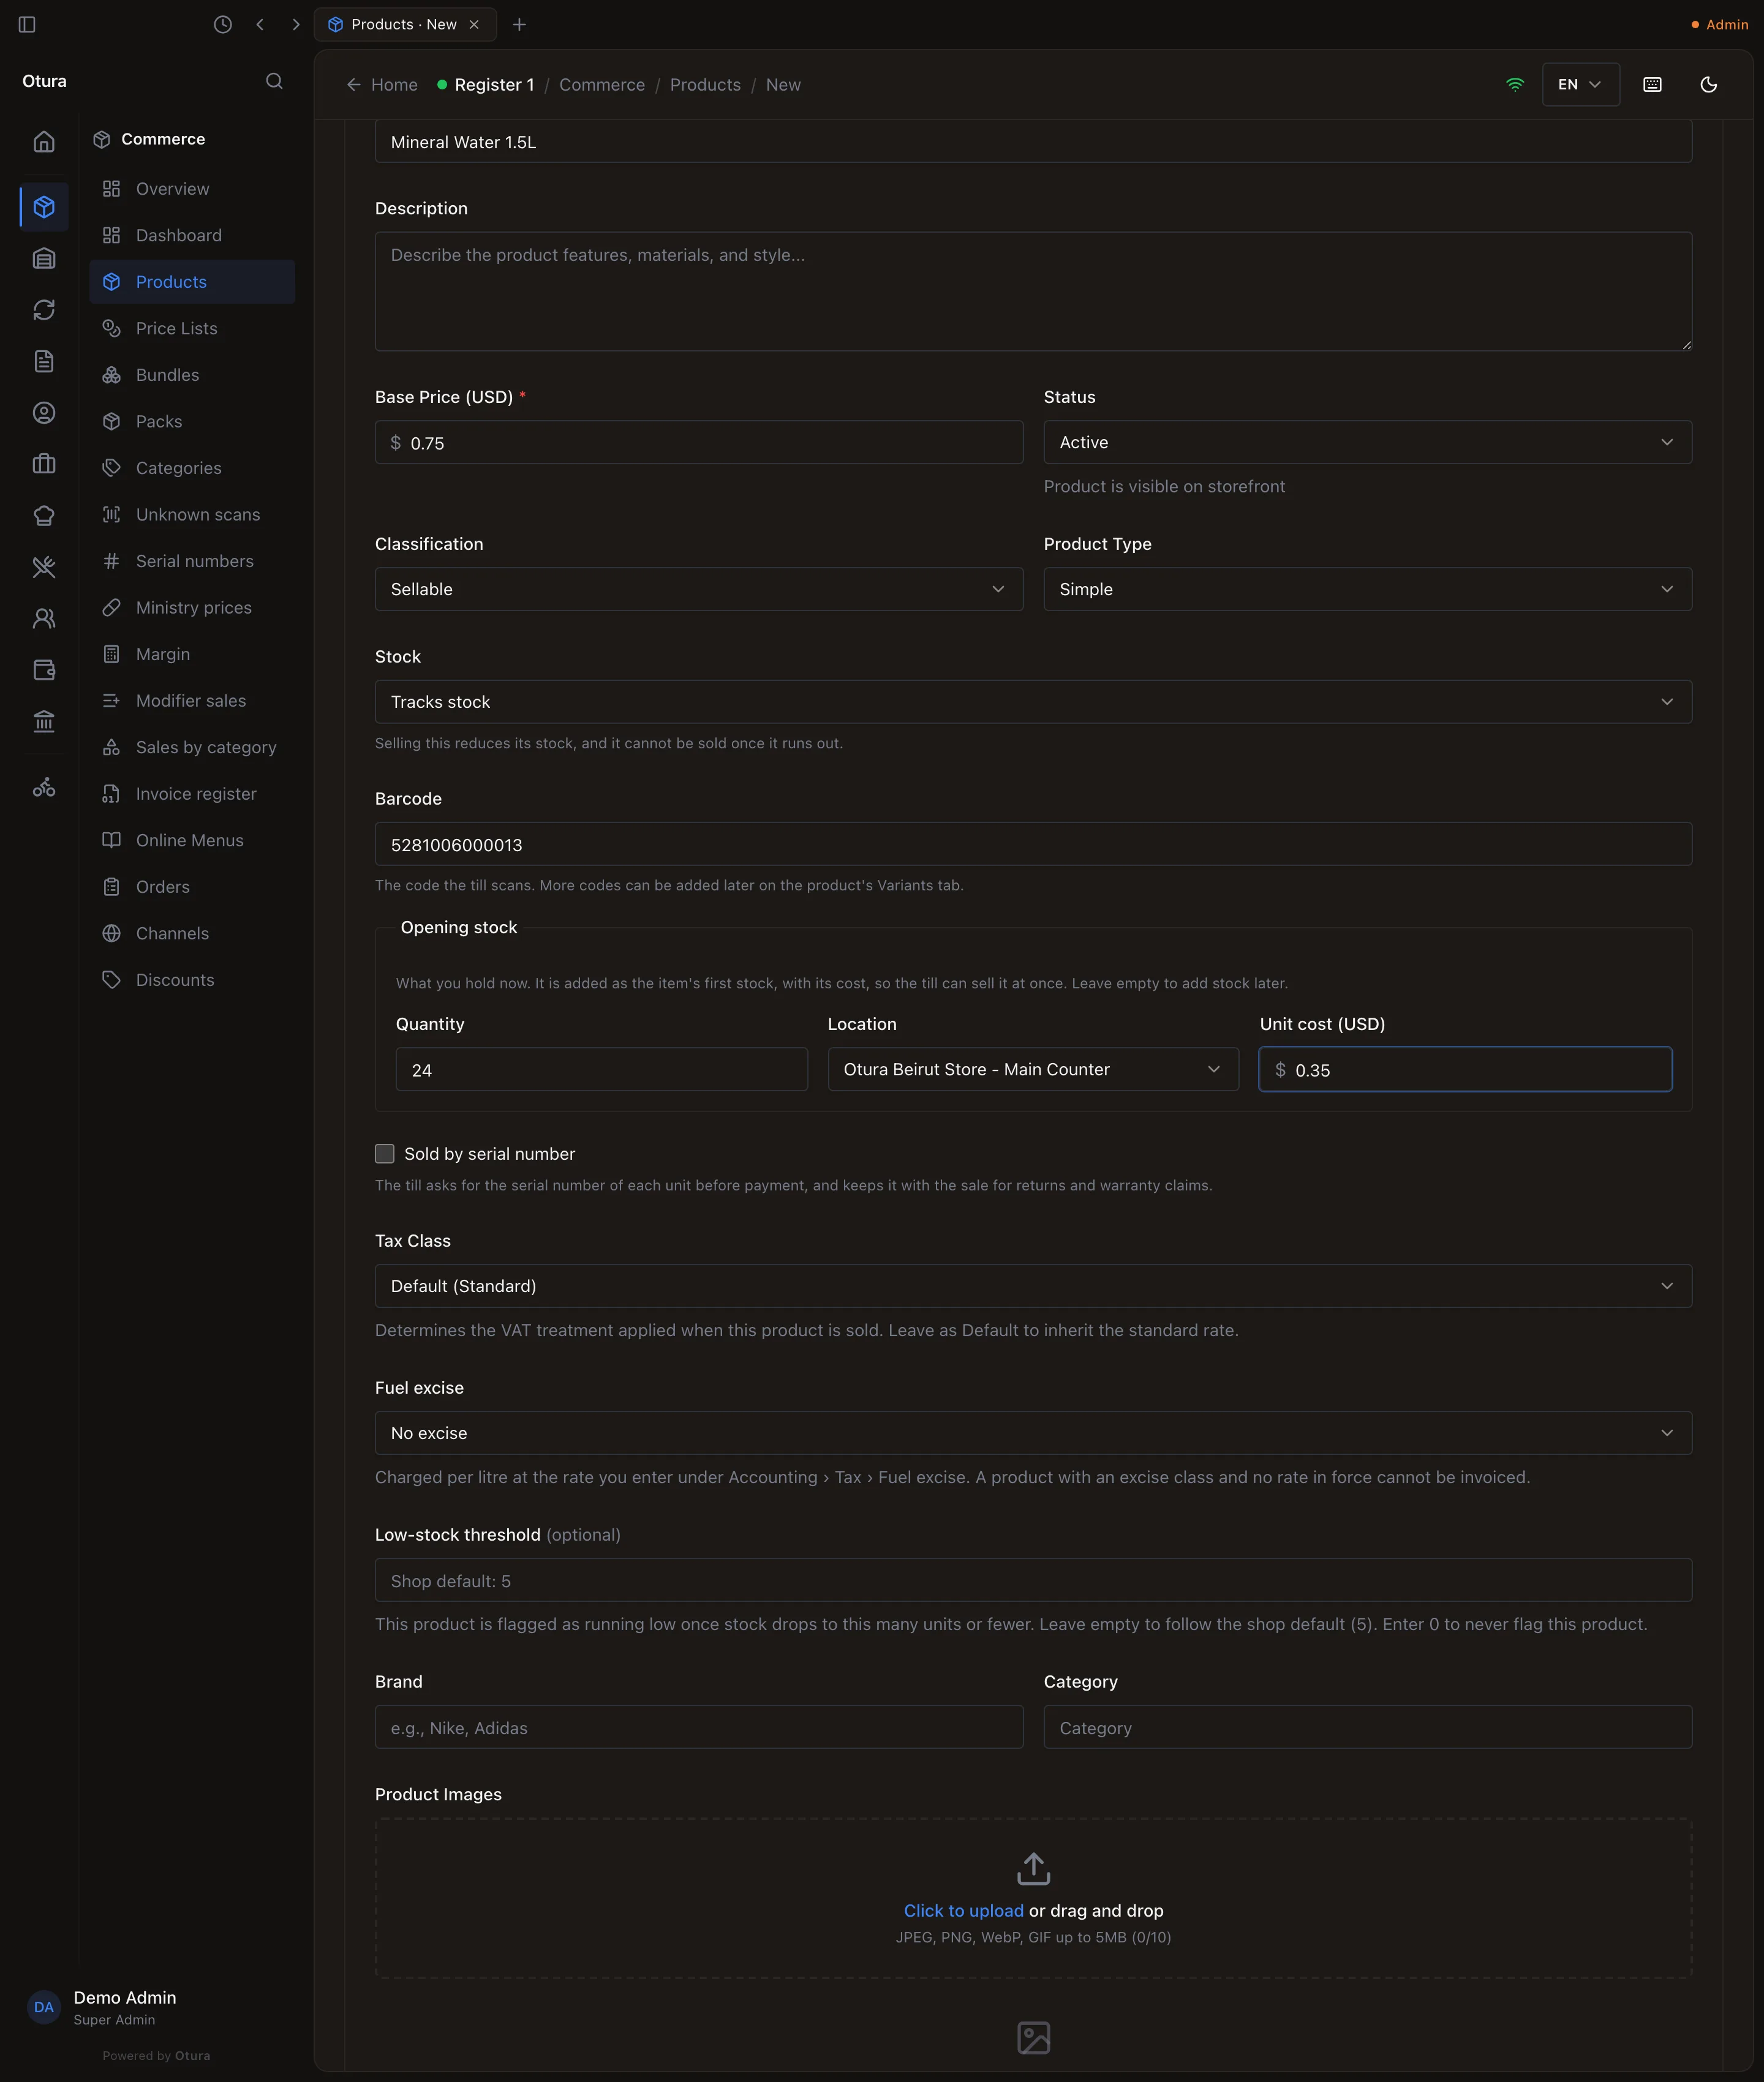This screenshot has height=2082, width=1764.
Task: Toggle the sidebar panel icon
Action: (x=27, y=24)
